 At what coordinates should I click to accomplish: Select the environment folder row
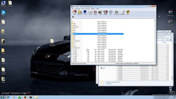[x=98, y=41]
